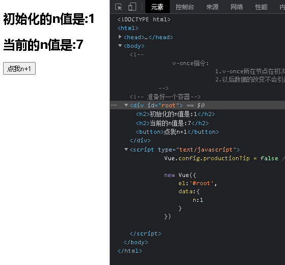Click the n:1 line in script

pos(198,200)
